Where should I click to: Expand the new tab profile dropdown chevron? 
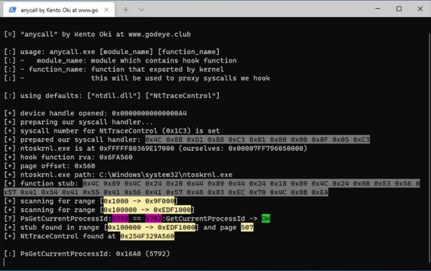pyautogui.click(x=142, y=10)
